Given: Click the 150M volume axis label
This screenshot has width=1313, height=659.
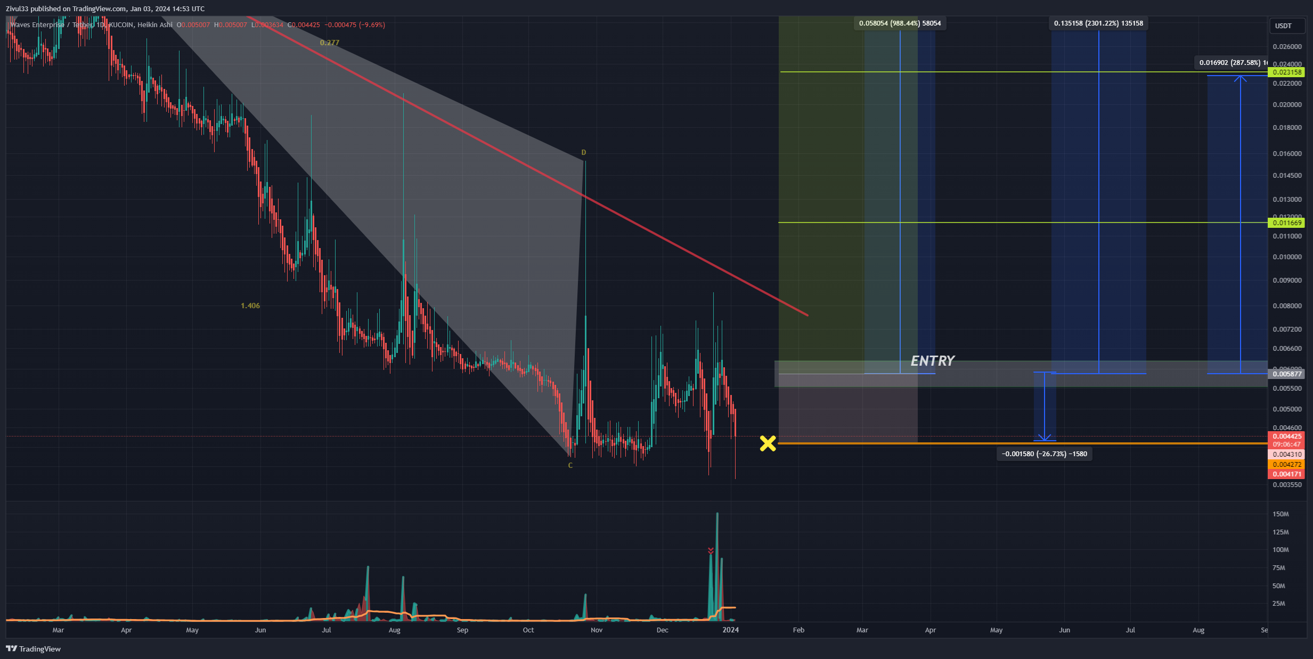Looking at the screenshot, I should (1281, 515).
